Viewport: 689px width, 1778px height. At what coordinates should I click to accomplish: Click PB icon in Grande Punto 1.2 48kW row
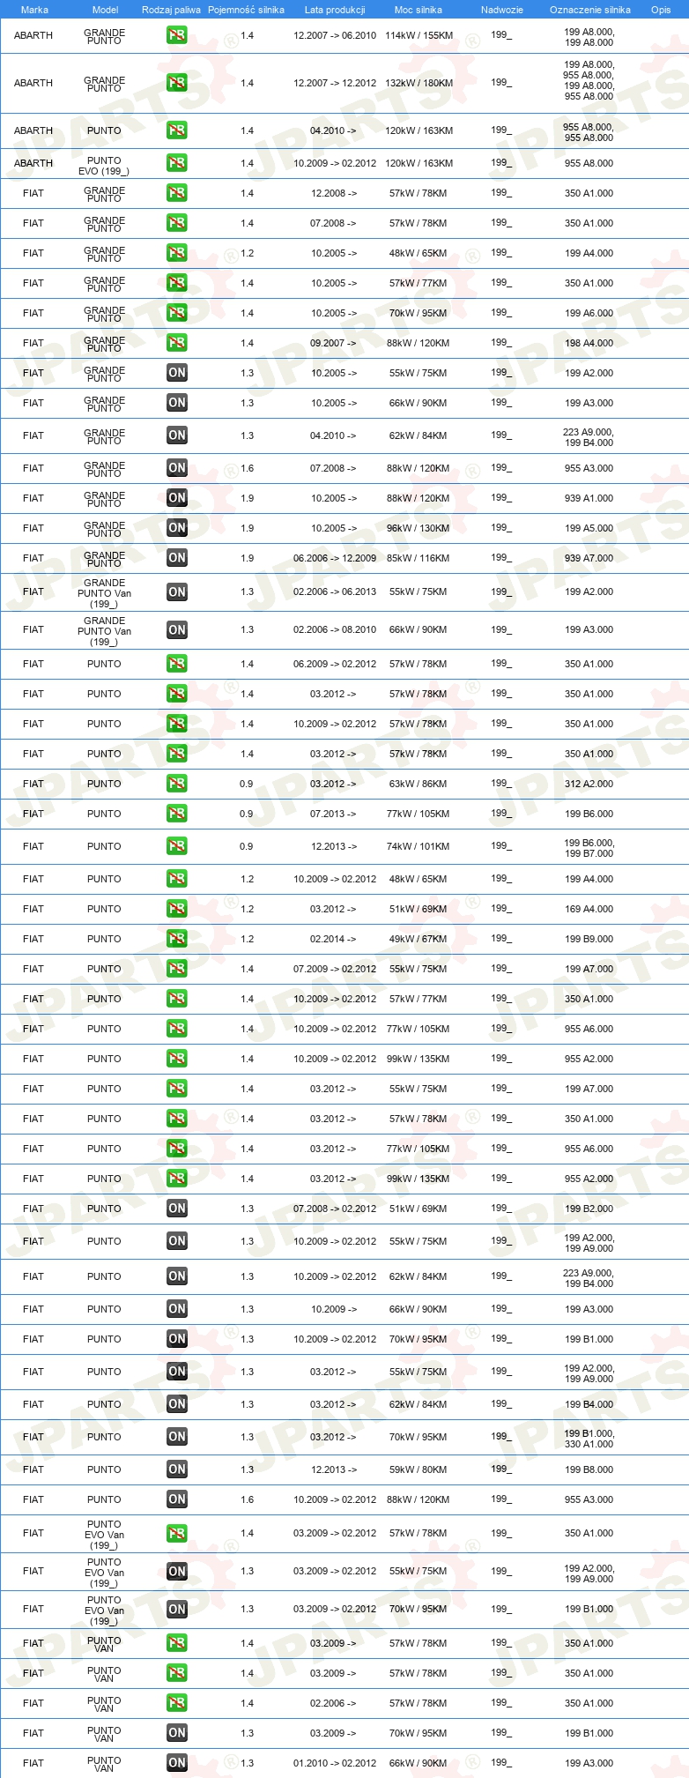(x=177, y=253)
